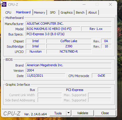Select the Mainboard tab
The width and height of the screenshot is (122, 120).
(x=23, y=12)
